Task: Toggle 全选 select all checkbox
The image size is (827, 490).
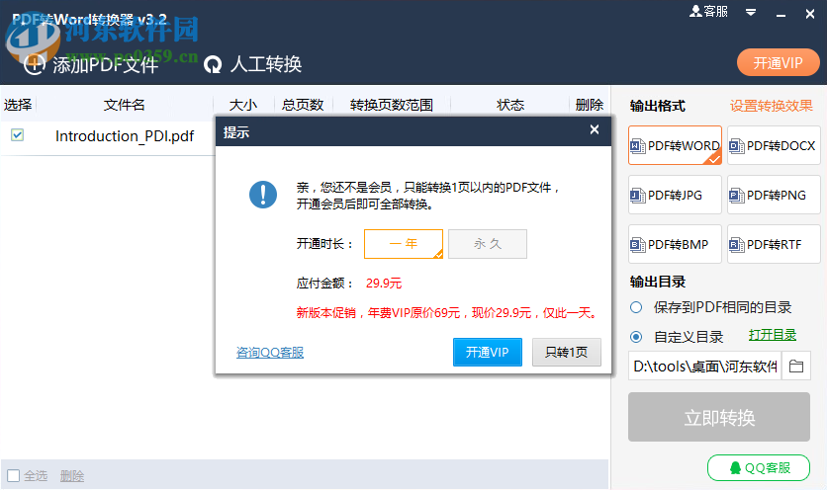Action: 14,476
